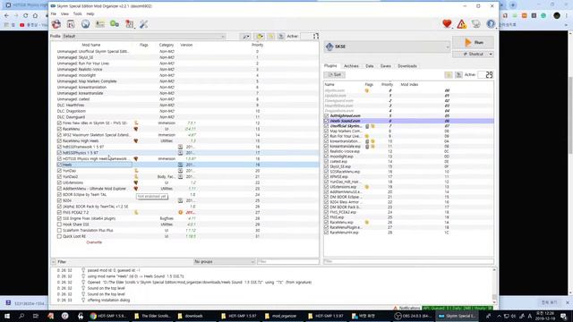
Task: Click the Run button
Action: pyautogui.click(x=474, y=42)
